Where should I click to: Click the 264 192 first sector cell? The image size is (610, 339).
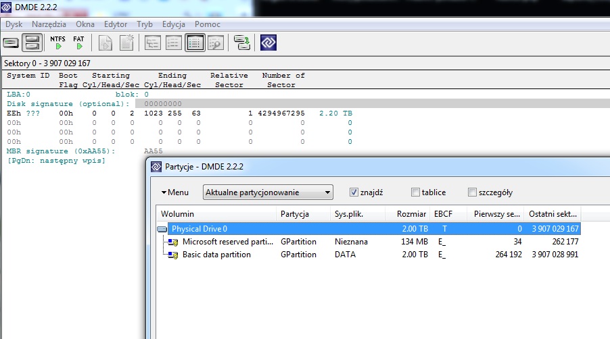509,255
